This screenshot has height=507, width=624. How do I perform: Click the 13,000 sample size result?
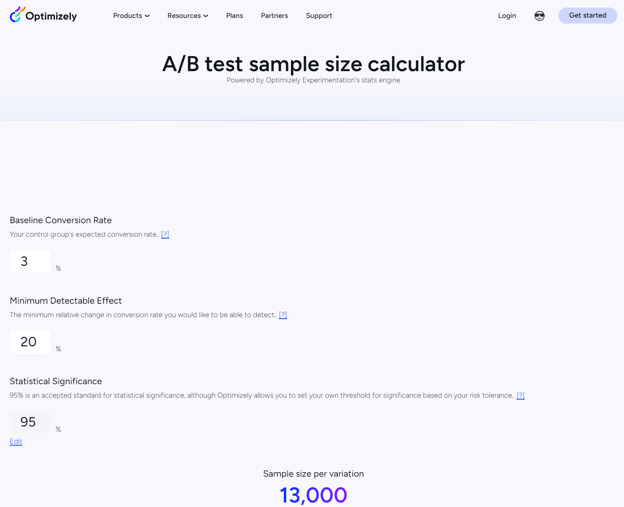313,495
